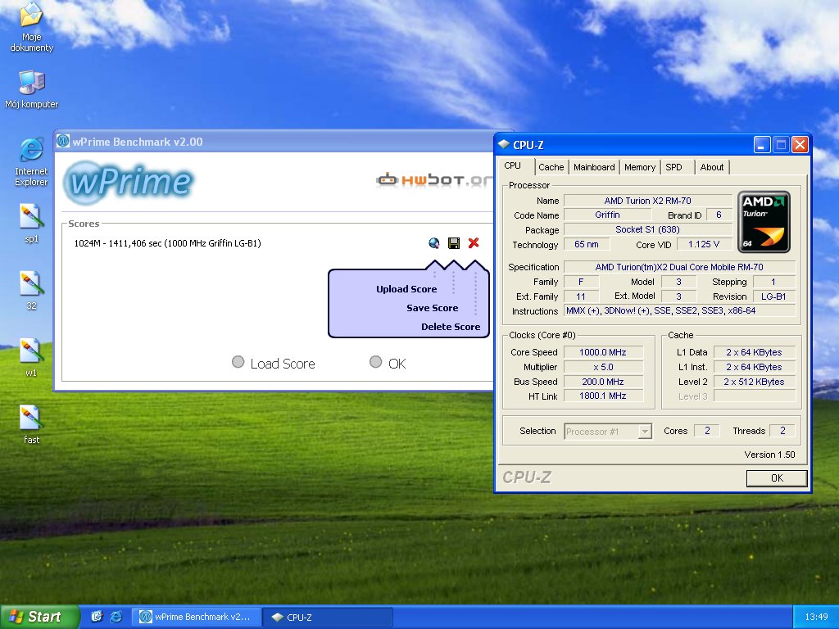This screenshot has width=839, height=629.
Task: Click the red X delete score icon
Action: (x=474, y=243)
